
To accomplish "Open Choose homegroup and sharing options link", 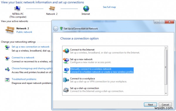I will pyautogui.click(x=31, y=68).
